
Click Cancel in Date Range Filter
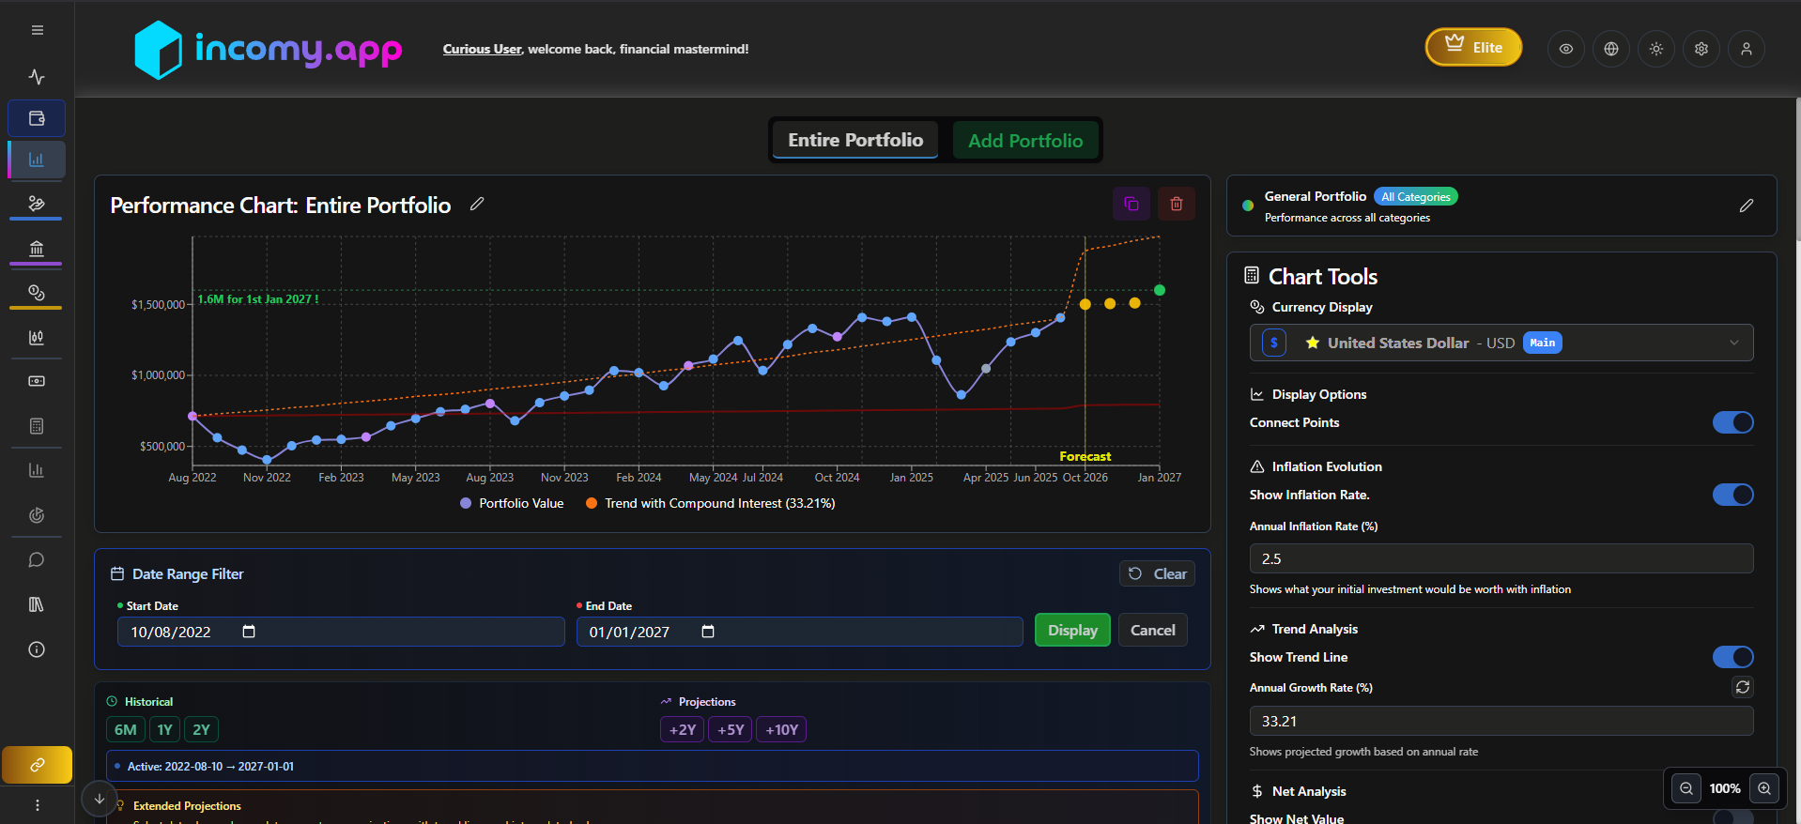click(1152, 630)
